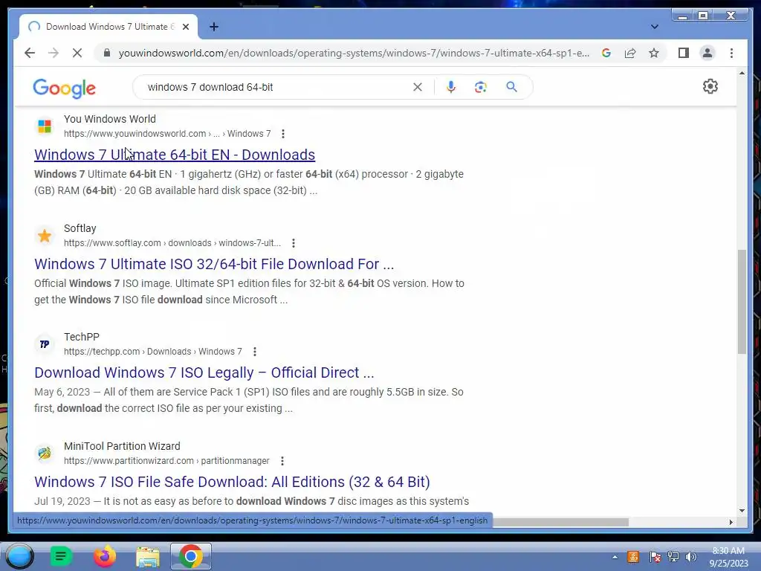Open the Action Center flag icon
Screen dimensions: 761x571
pyautogui.click(x=654, y=557)
